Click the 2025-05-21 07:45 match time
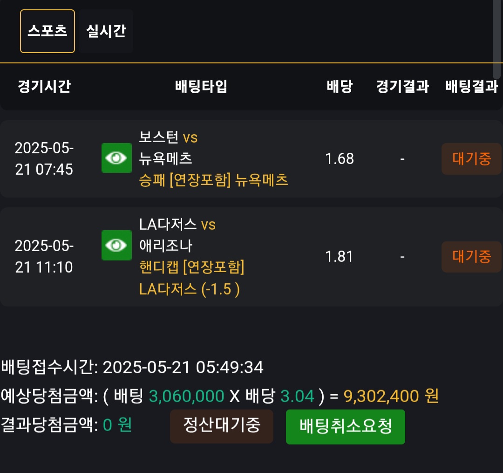Viewport: 503px width, 473px height. (x=44, y=159)
